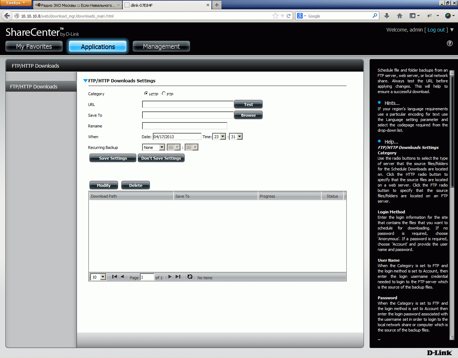Switch to the Applications tab
This screenshot has height=358, width=458.
[x=98, y=46]
